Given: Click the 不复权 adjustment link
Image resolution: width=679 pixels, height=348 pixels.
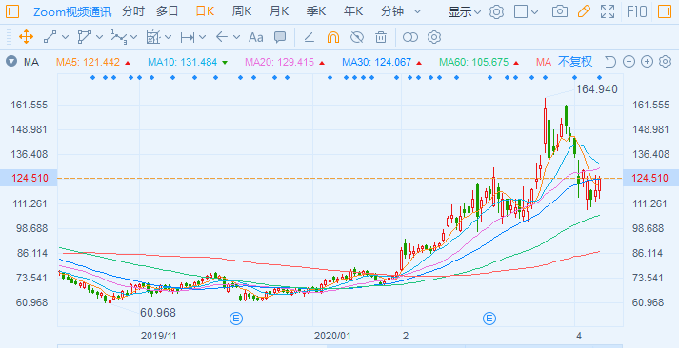Looking at the screenshot, I should point(574,62).
